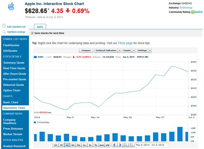Click the AAPL blue legend swatch
This screenshot has width=204, height=149.
(35, 57)
